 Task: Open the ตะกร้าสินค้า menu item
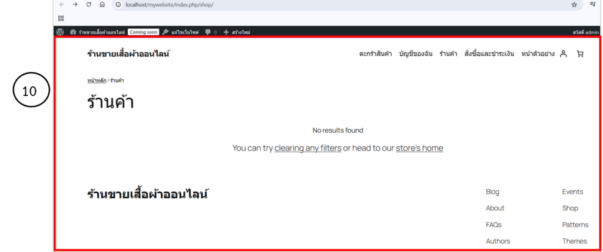click(x=375, y=54)
